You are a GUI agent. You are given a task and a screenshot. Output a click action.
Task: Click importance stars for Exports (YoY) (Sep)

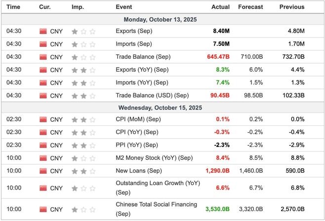tap(83, 70)
